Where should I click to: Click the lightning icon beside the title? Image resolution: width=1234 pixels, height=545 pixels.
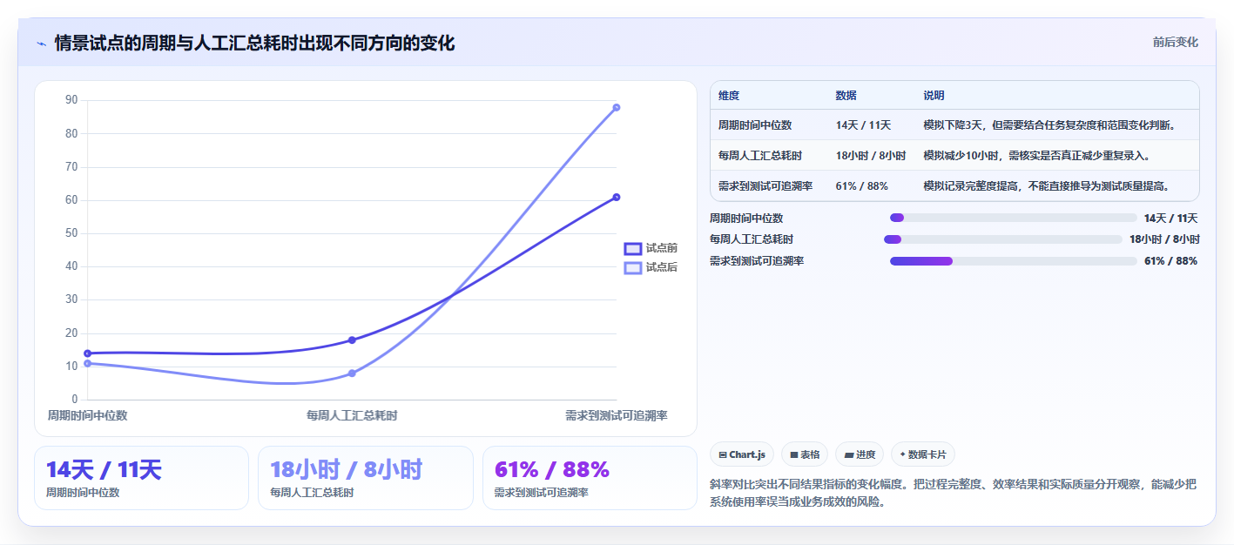point(41,44)
